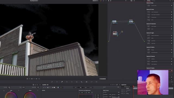
Task: Select the Luma qualifier preset
Action: (x=91, y=87)
